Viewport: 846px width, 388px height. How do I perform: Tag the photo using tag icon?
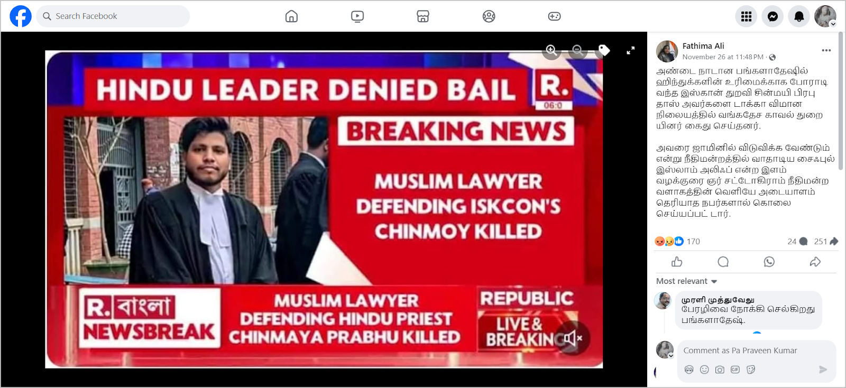[x=604, y=50]
